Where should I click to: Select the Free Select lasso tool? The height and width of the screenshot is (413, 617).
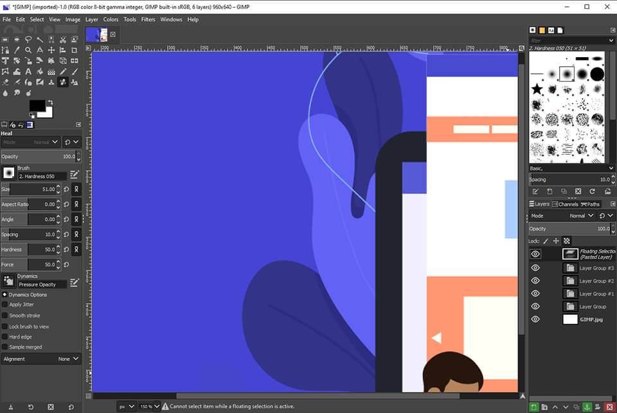click(x=28, y=39)
